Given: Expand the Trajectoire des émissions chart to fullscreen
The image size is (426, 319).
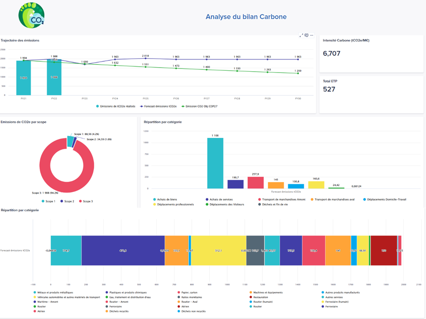Looking at the screenshot, I should tap(301, 35).
